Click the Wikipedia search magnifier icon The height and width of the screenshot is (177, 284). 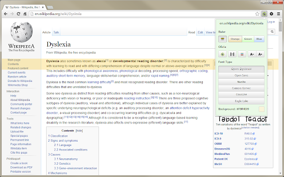(272, 31)
